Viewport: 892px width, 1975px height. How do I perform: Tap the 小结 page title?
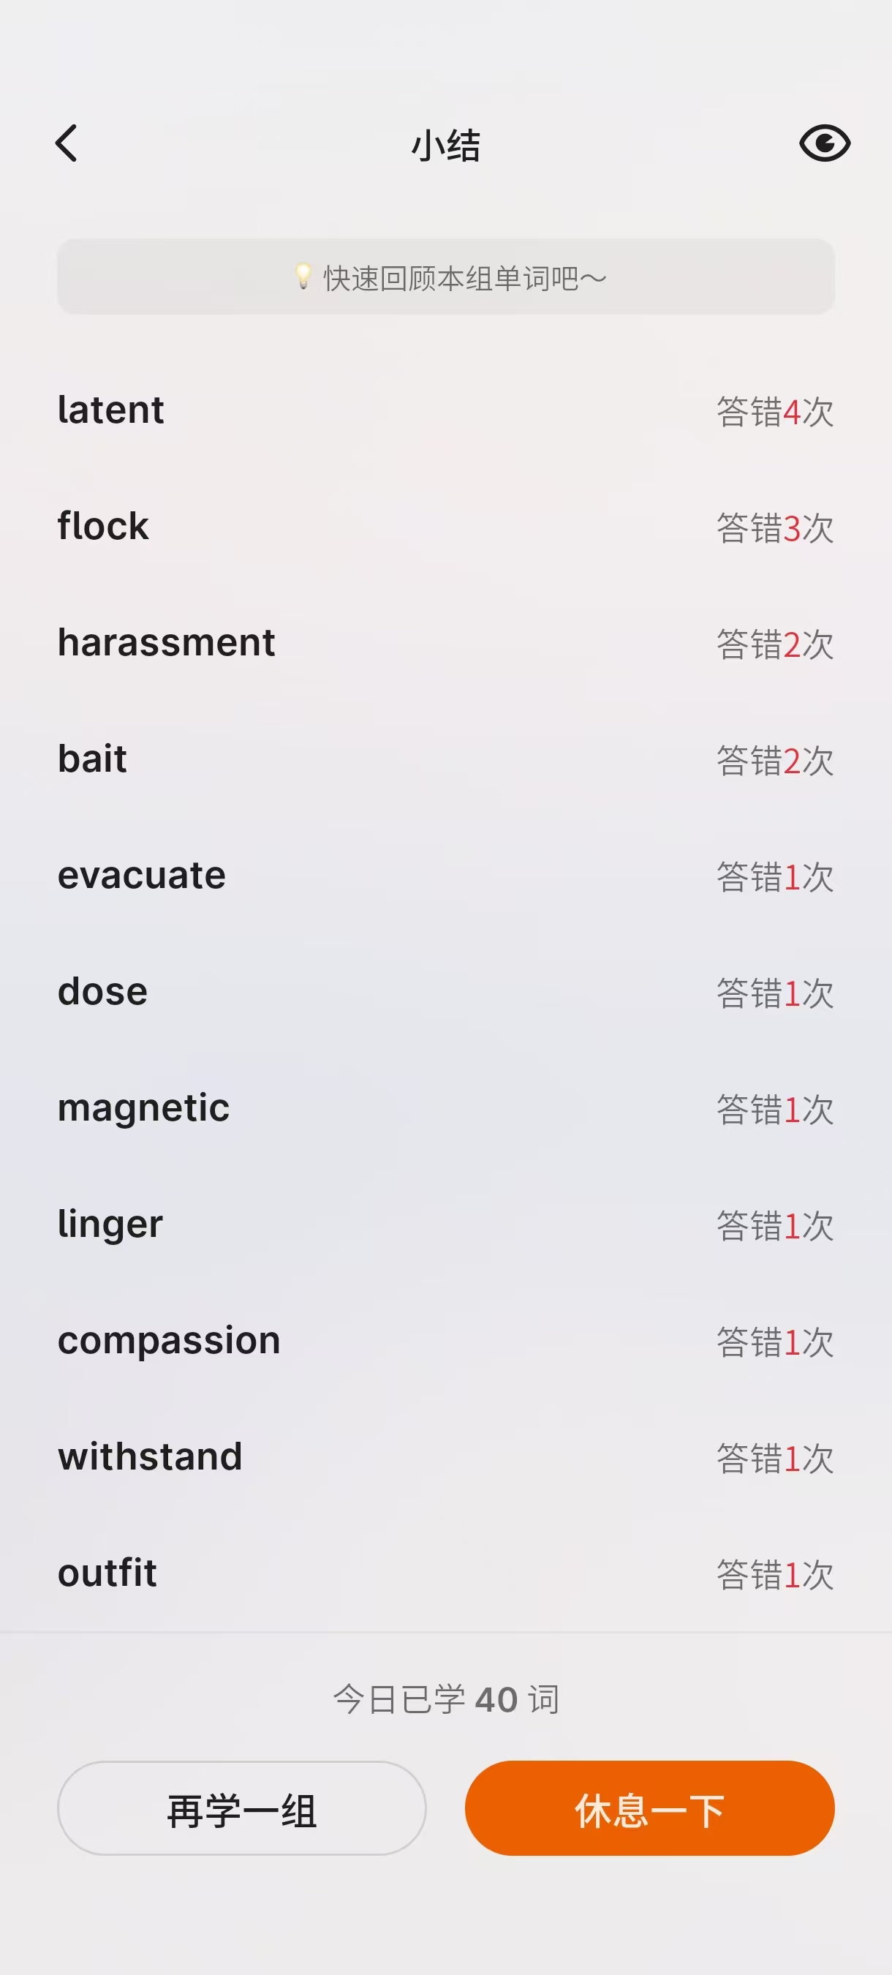446,146
